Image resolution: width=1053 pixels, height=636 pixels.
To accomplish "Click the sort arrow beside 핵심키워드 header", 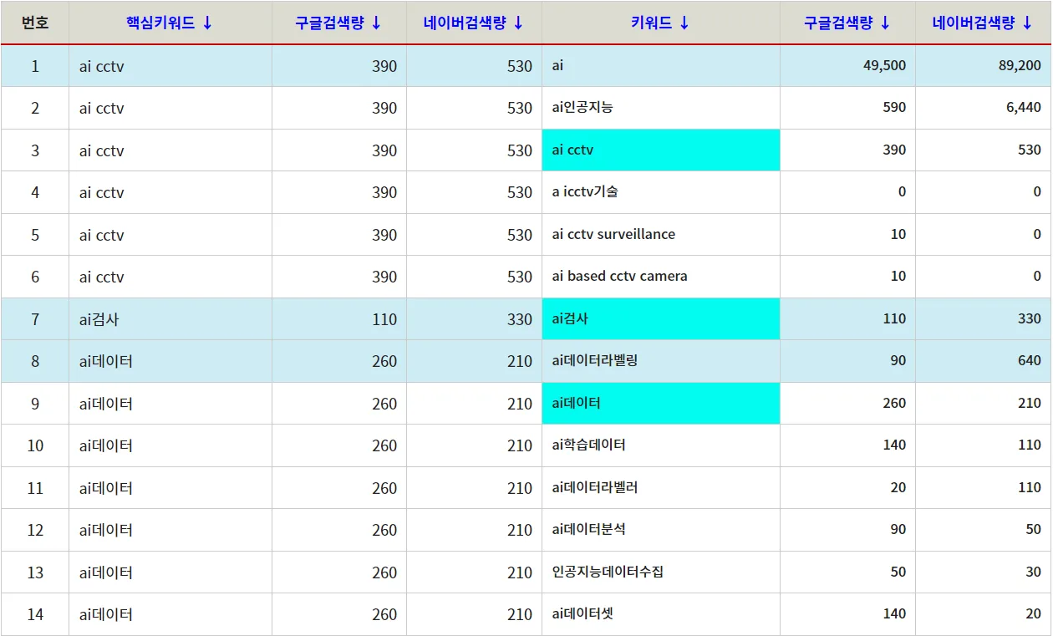I will (207, 23).
